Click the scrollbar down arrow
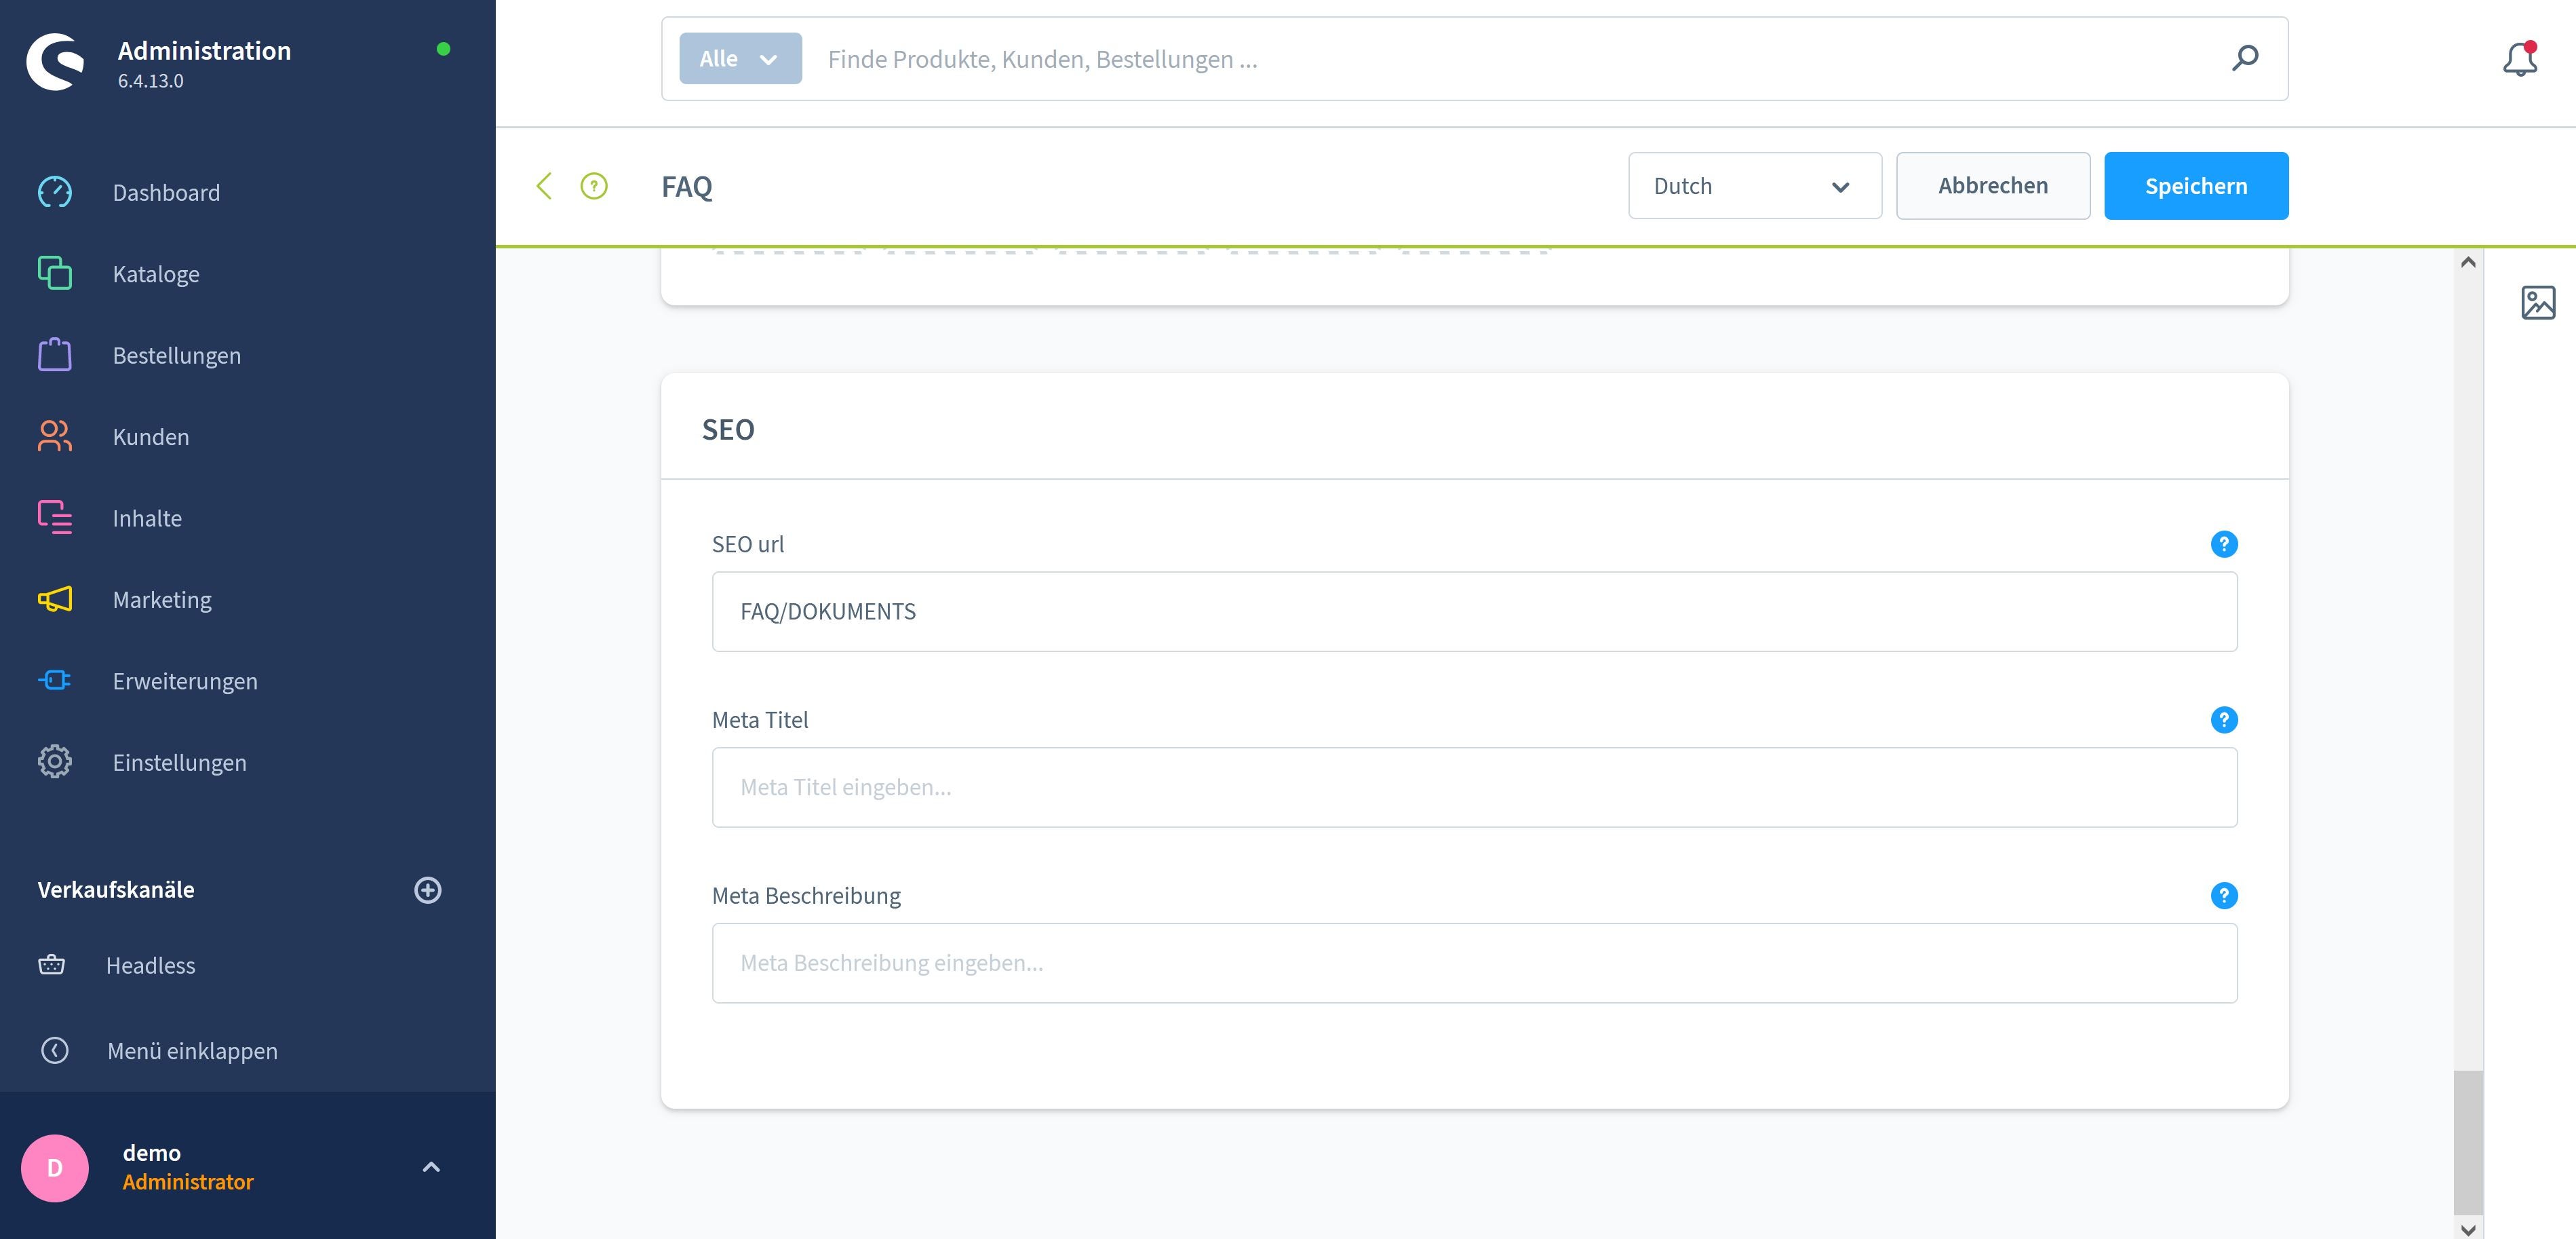Screen dimensions: 2576x1239 [x=2468, y=1229]
